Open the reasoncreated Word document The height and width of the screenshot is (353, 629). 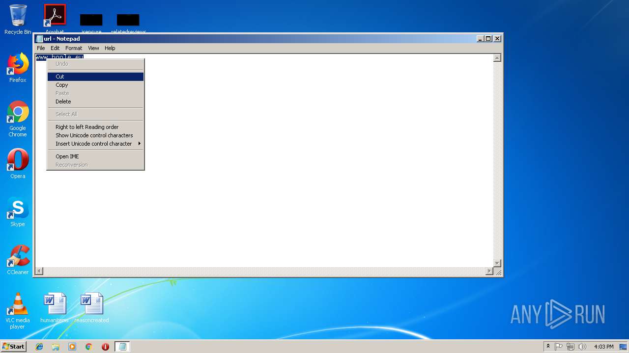pos(91,308)
